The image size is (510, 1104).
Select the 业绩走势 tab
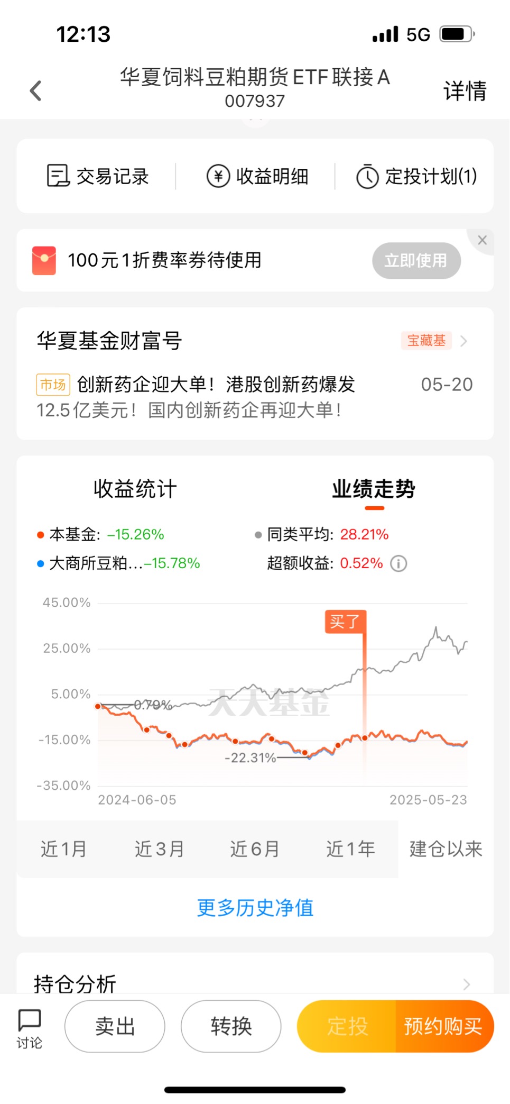coord(374,489)
